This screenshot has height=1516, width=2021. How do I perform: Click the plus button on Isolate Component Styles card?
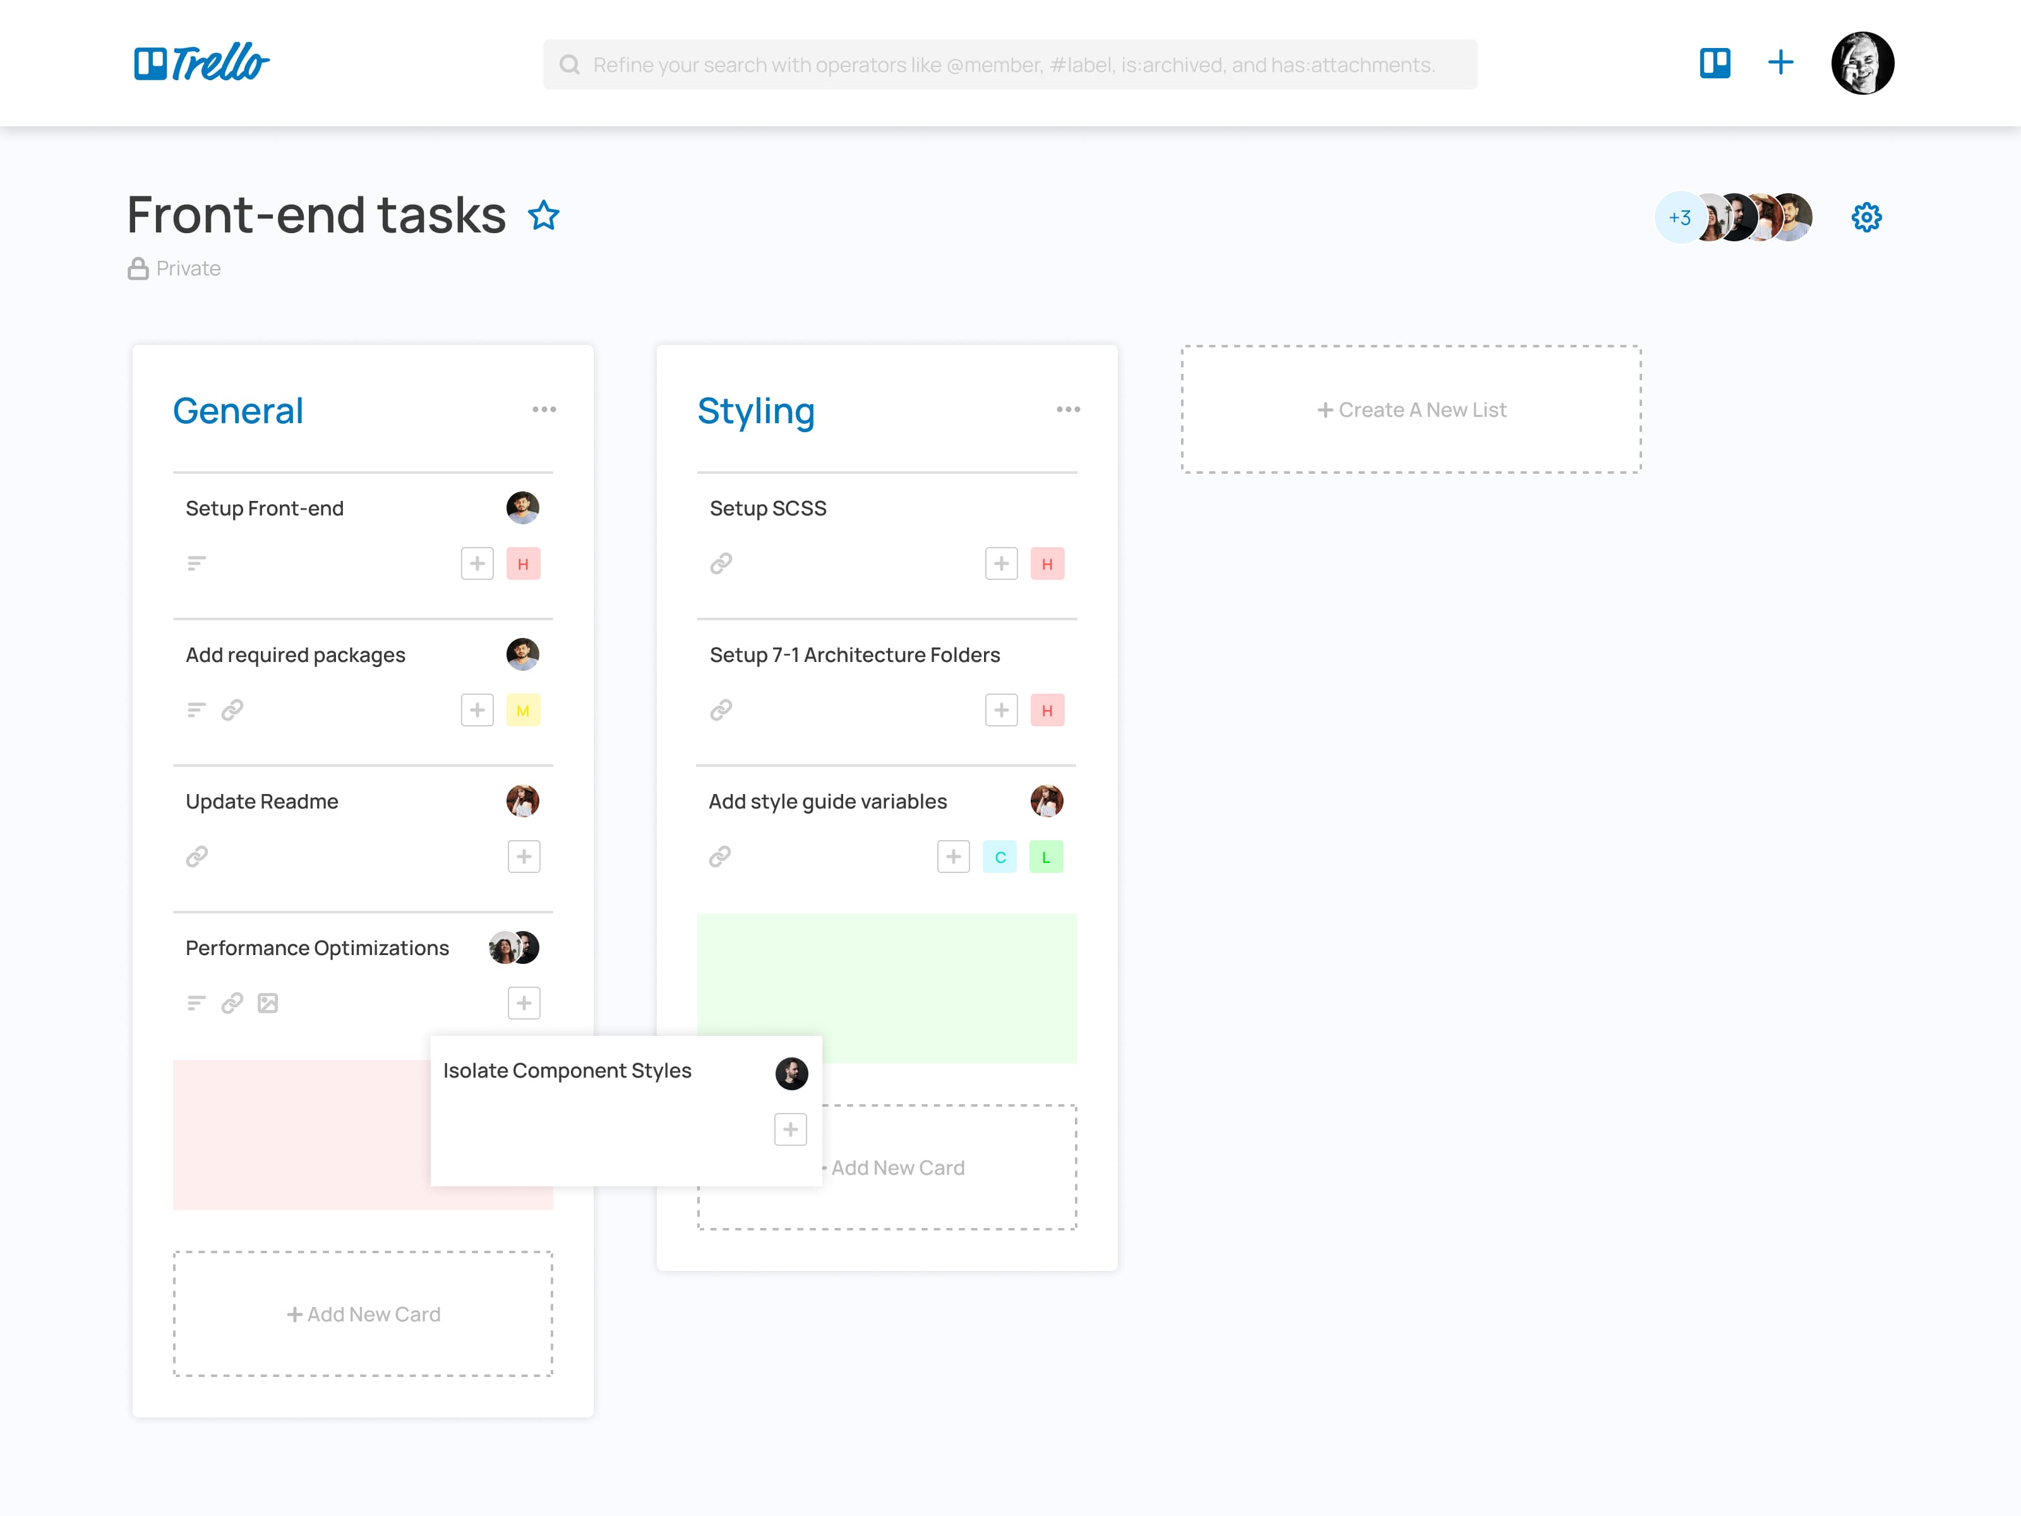(x=790, y=1129)
